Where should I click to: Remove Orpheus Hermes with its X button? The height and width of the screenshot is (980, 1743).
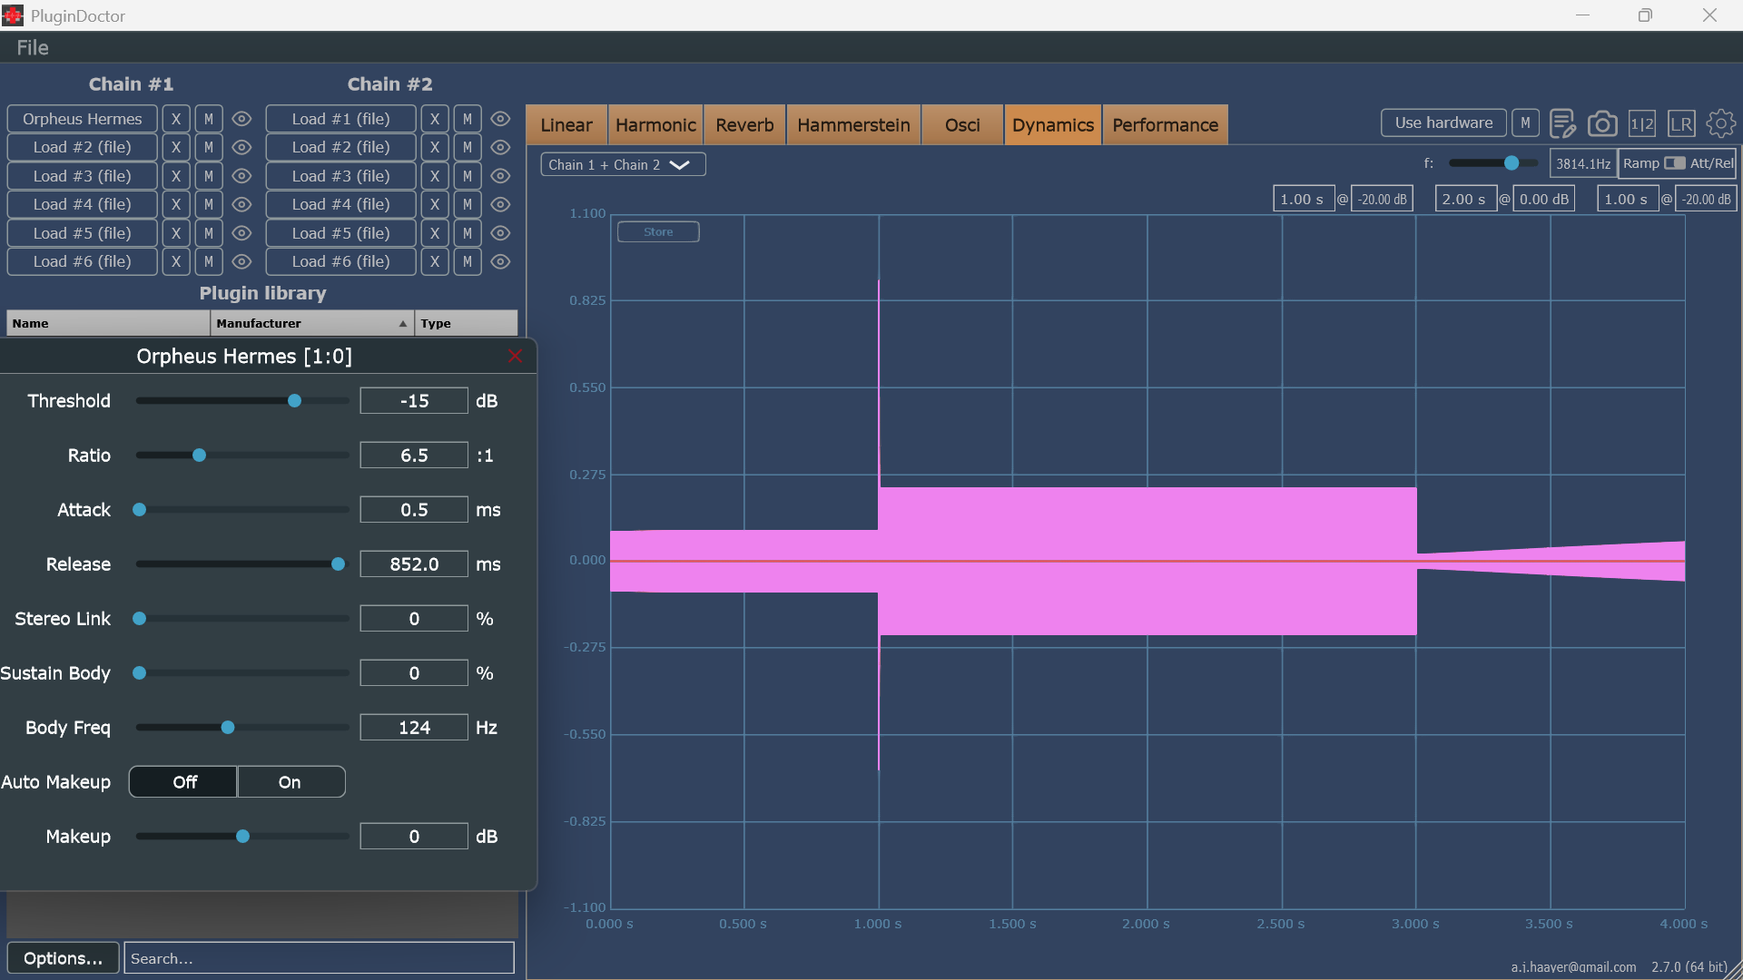pos(176,119)
